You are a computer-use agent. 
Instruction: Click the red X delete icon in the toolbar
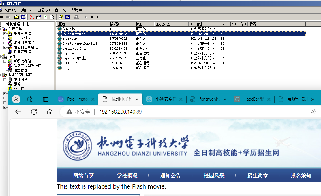click(x=32, y=17)
